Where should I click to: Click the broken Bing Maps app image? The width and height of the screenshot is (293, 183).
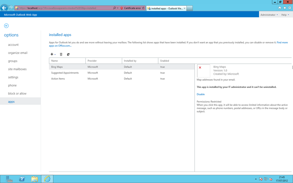[x=204, y=71]
